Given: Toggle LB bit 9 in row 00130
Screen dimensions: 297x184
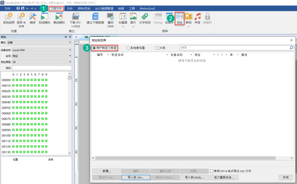Looking at the screenshot, I should [46, 152].
